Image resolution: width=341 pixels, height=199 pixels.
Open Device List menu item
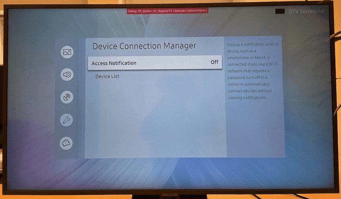click(x=107, y=76)
